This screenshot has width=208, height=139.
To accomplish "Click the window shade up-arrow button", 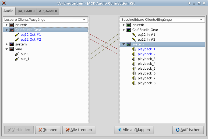I will tap(189, 3).
